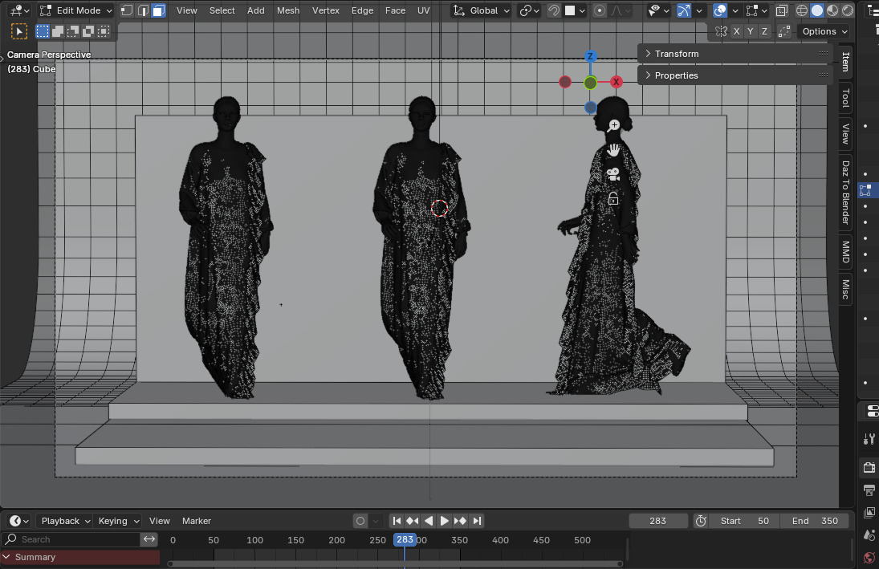Toggle X axis mirror
The width and height of the screenshot is (879, 569).
737,31
